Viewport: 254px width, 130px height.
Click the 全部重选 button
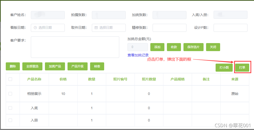tap(32, 66)
